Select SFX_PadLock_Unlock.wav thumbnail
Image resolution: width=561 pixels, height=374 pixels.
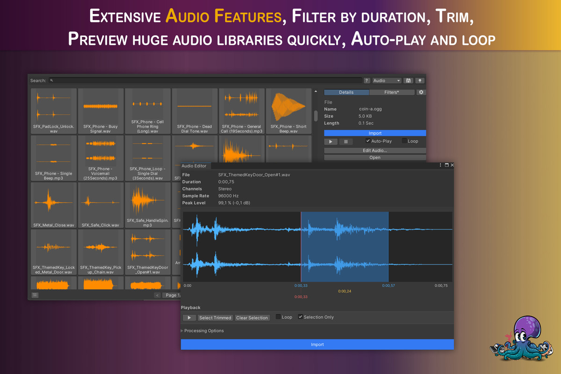(x=54, y=111)
